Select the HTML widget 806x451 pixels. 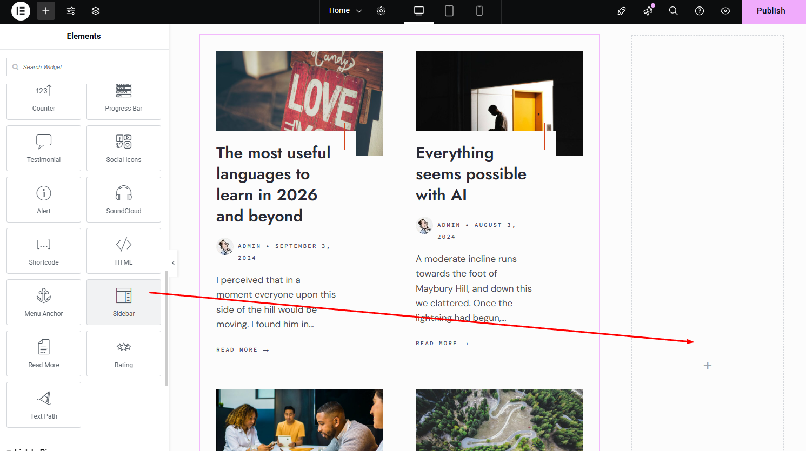coord(124,251)
